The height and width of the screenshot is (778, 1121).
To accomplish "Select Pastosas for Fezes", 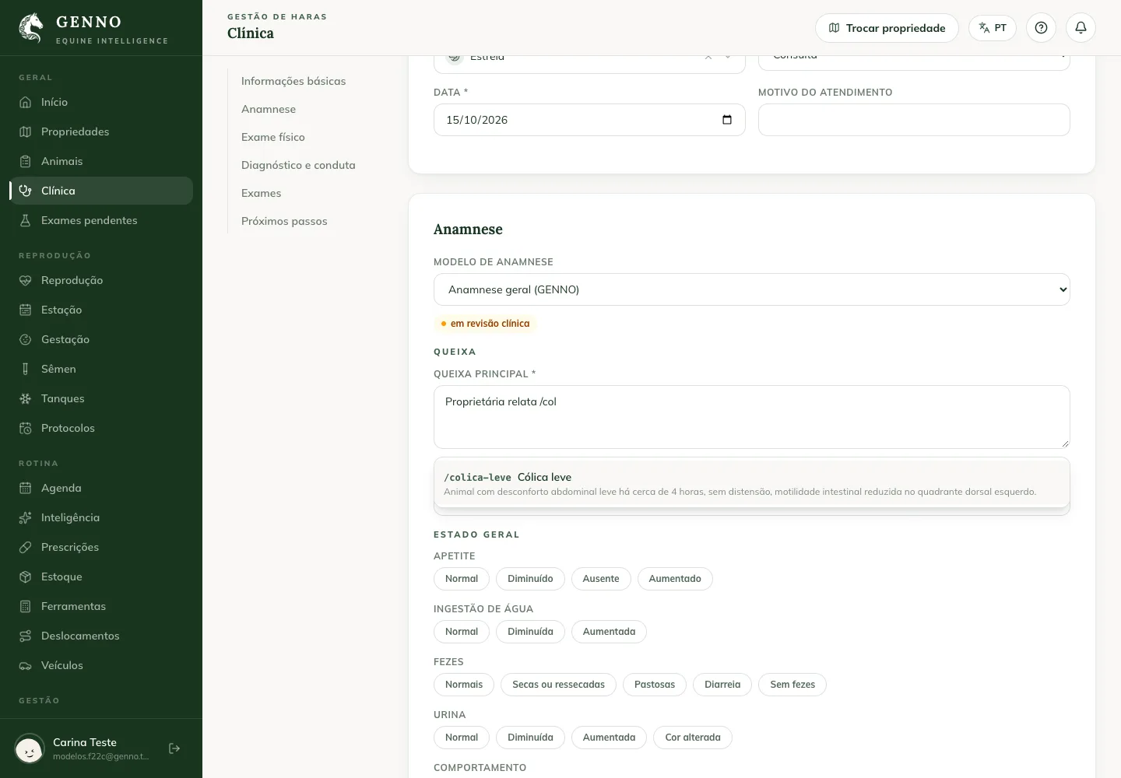I will (655, 685).
